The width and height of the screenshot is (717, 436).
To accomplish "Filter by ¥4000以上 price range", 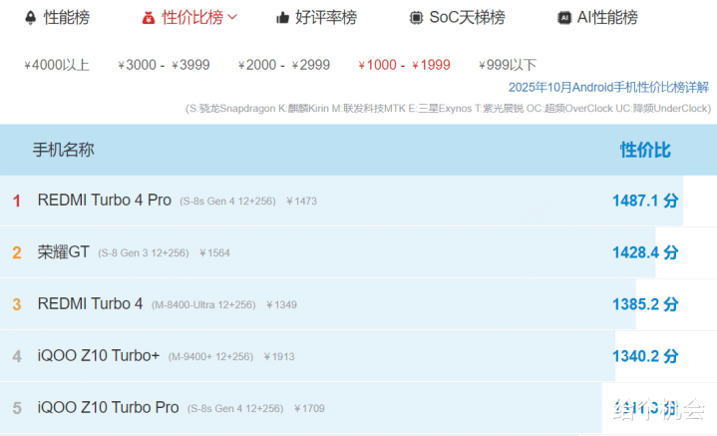I will click(57, 65).
